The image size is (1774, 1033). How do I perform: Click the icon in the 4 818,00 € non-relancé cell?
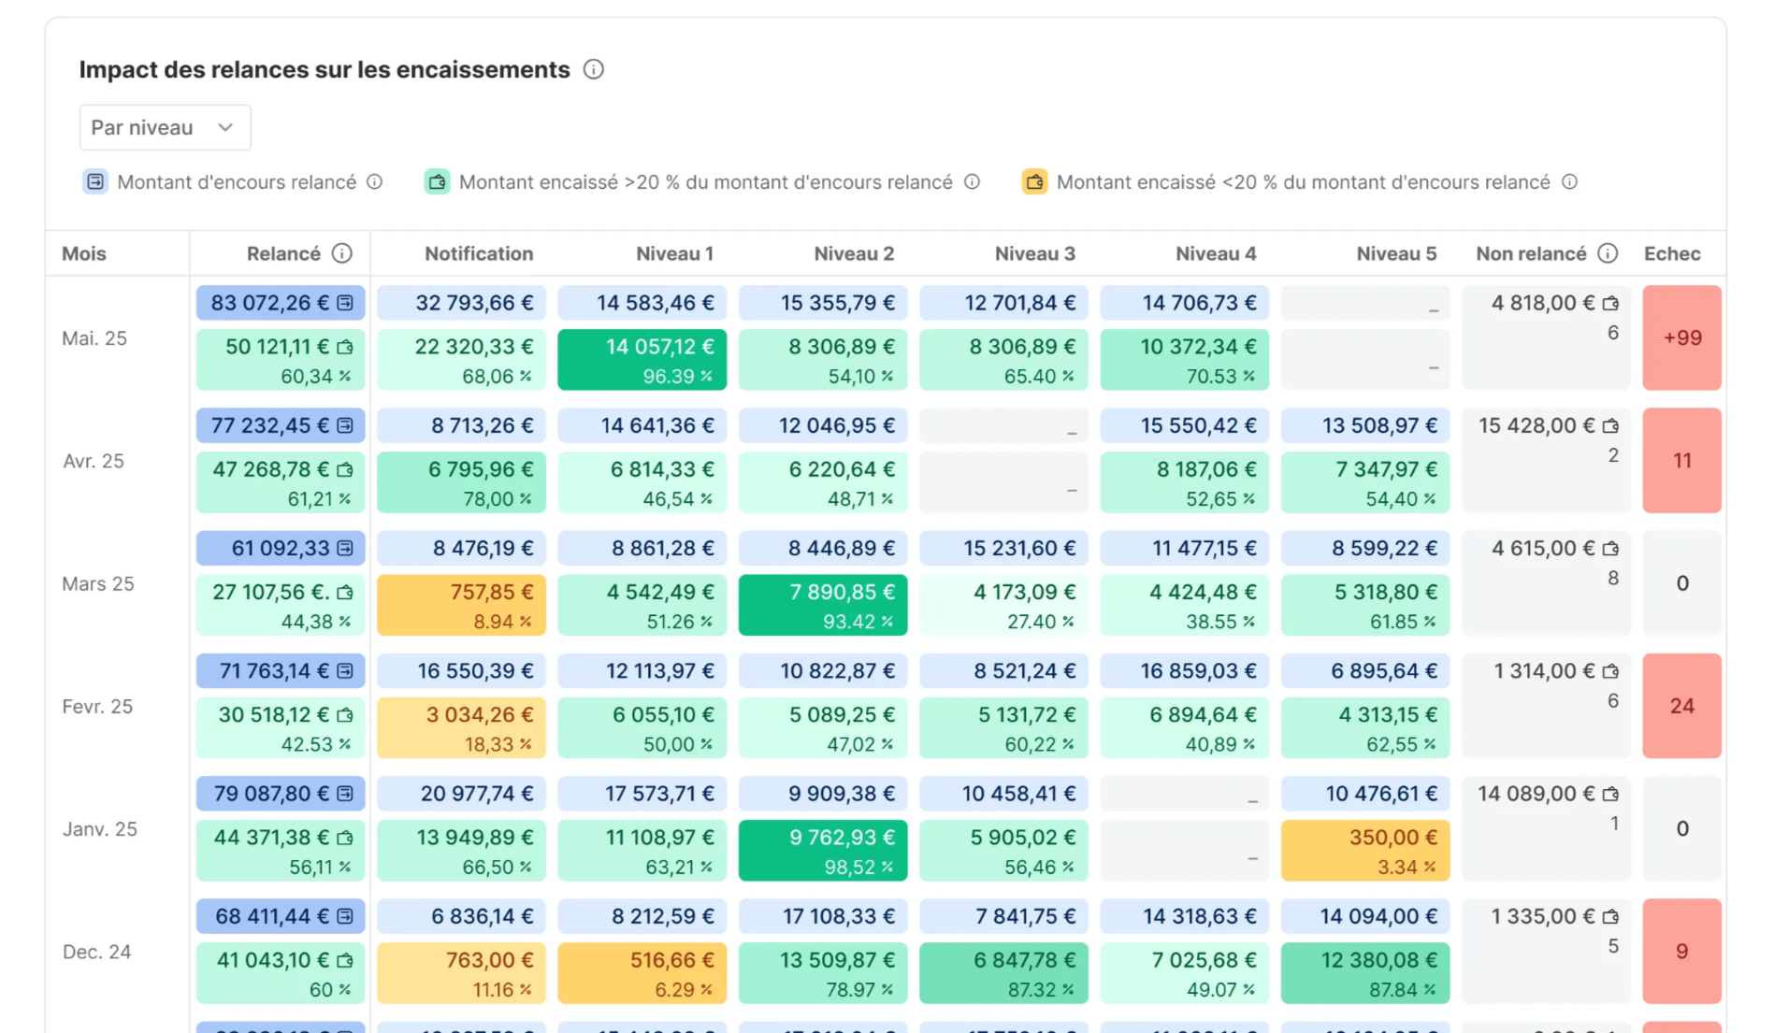pyautogui.click(x=1609, y=302)
